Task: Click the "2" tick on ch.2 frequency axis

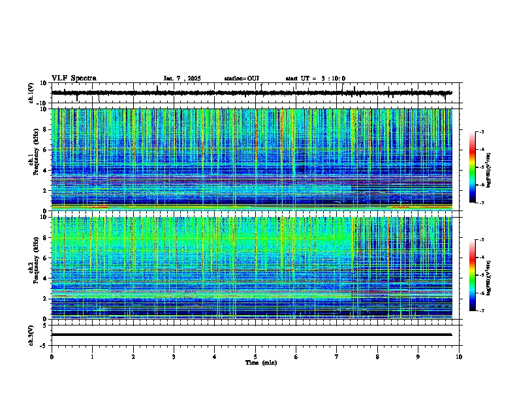Action: (46, 299)
